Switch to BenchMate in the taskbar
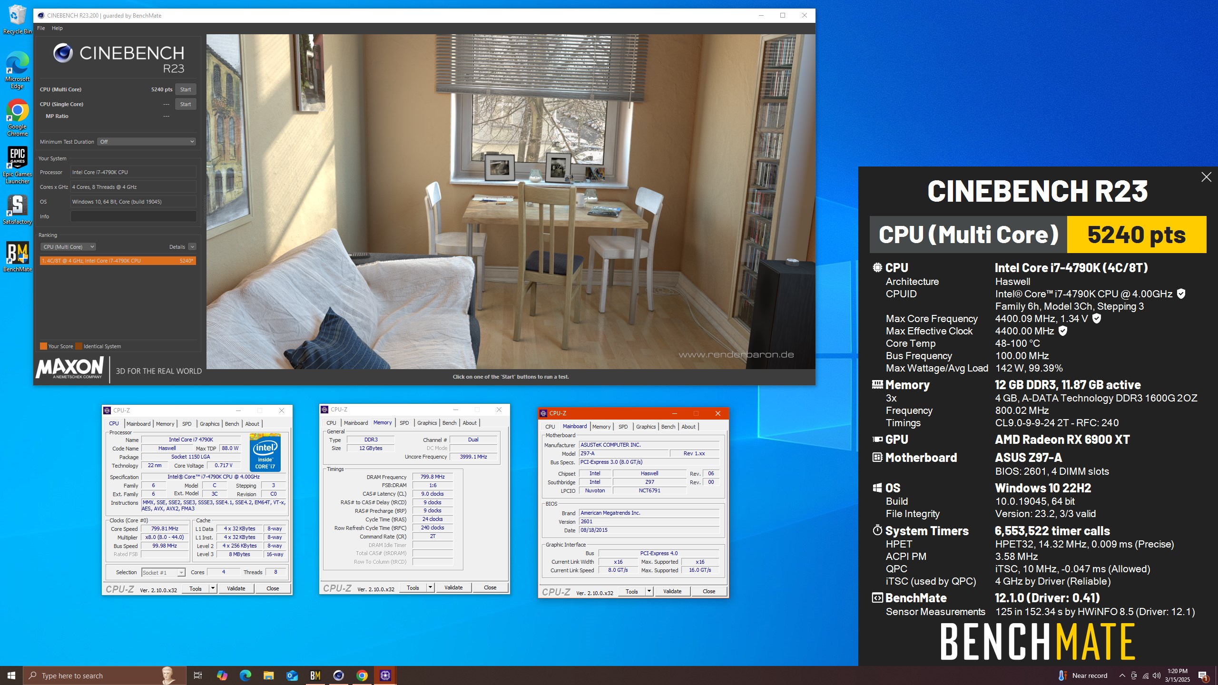The image size is (1218, 685). pos(315,675)
